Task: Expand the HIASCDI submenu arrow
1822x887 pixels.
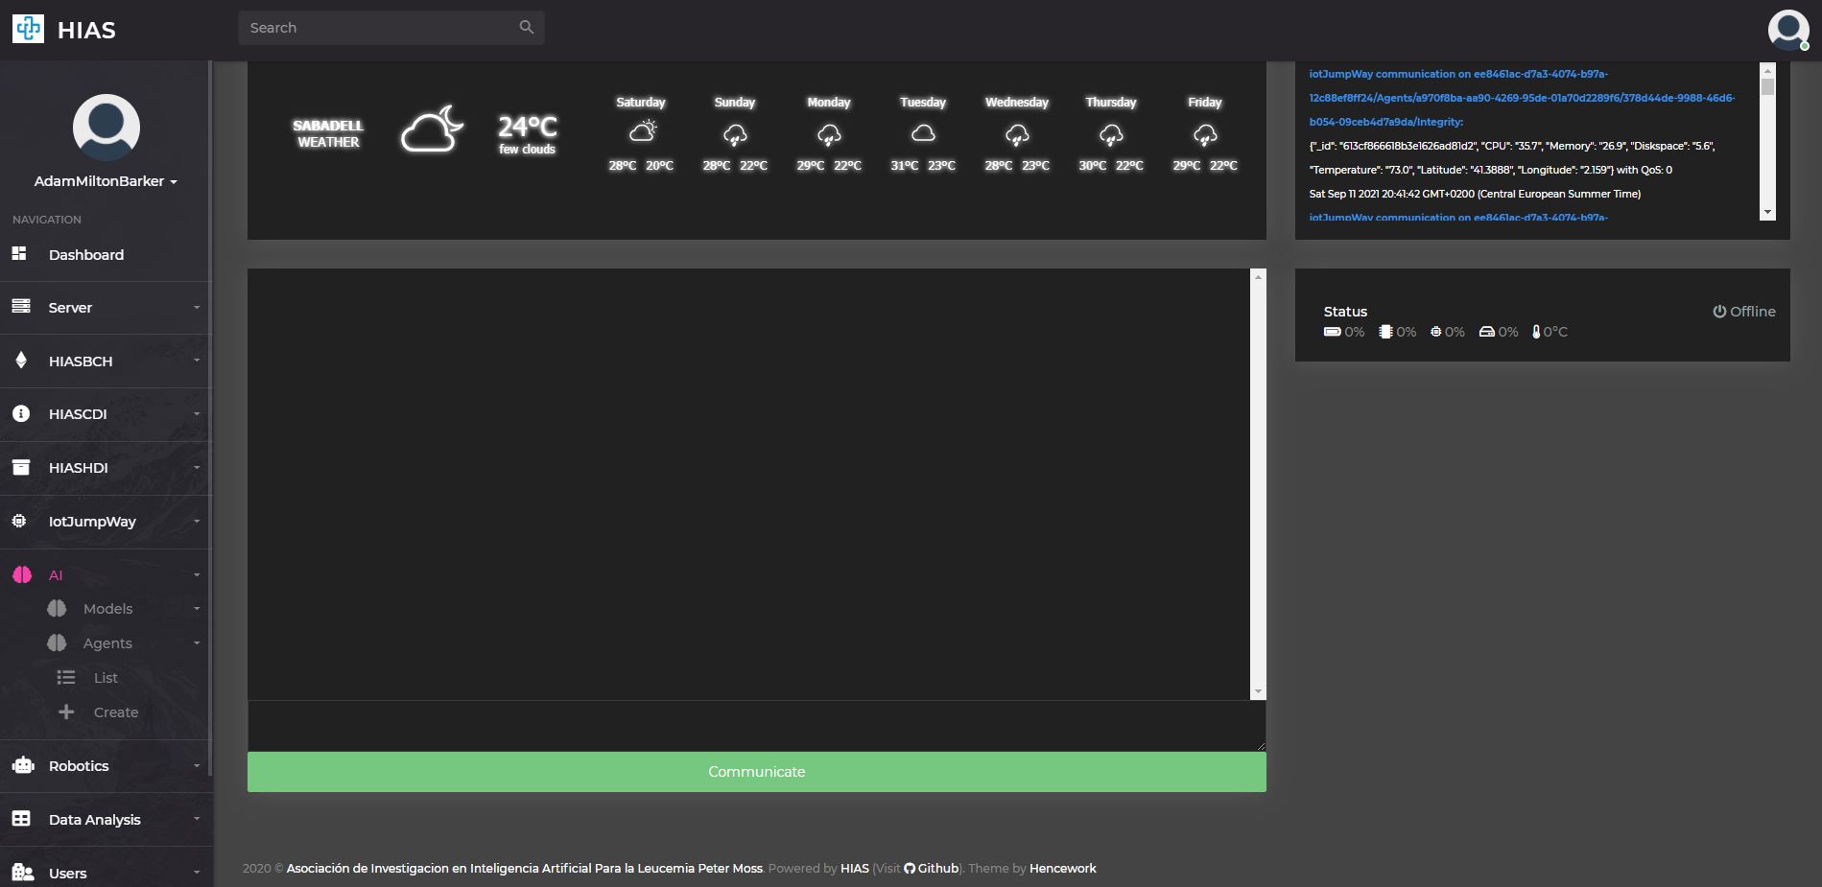Action: point(197,414)
